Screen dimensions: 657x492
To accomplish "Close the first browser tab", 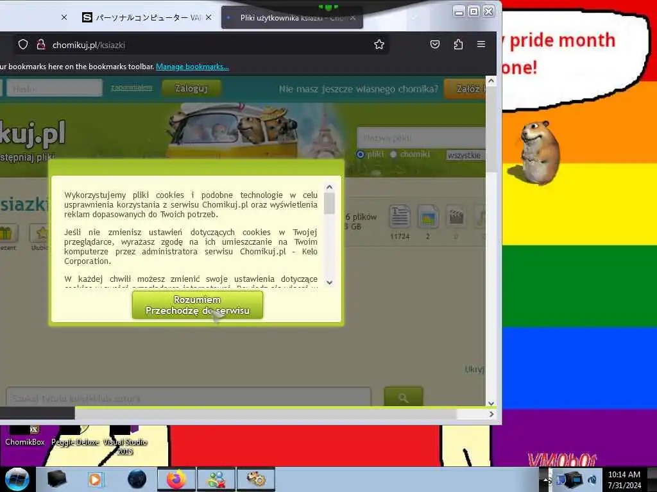I will 64,17.
